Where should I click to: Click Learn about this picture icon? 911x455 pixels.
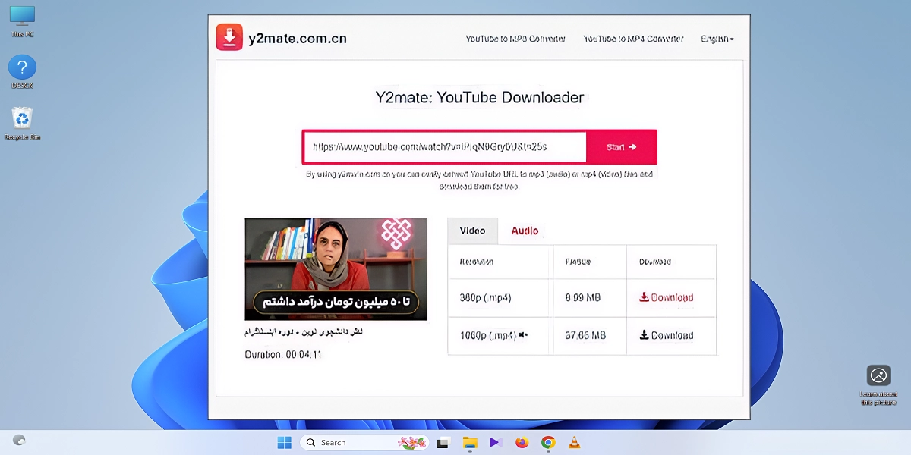click(x=878, y=385)
